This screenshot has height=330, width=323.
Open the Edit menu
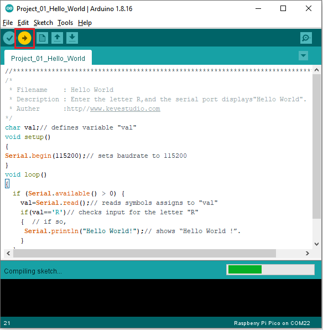tap(23, 23)
